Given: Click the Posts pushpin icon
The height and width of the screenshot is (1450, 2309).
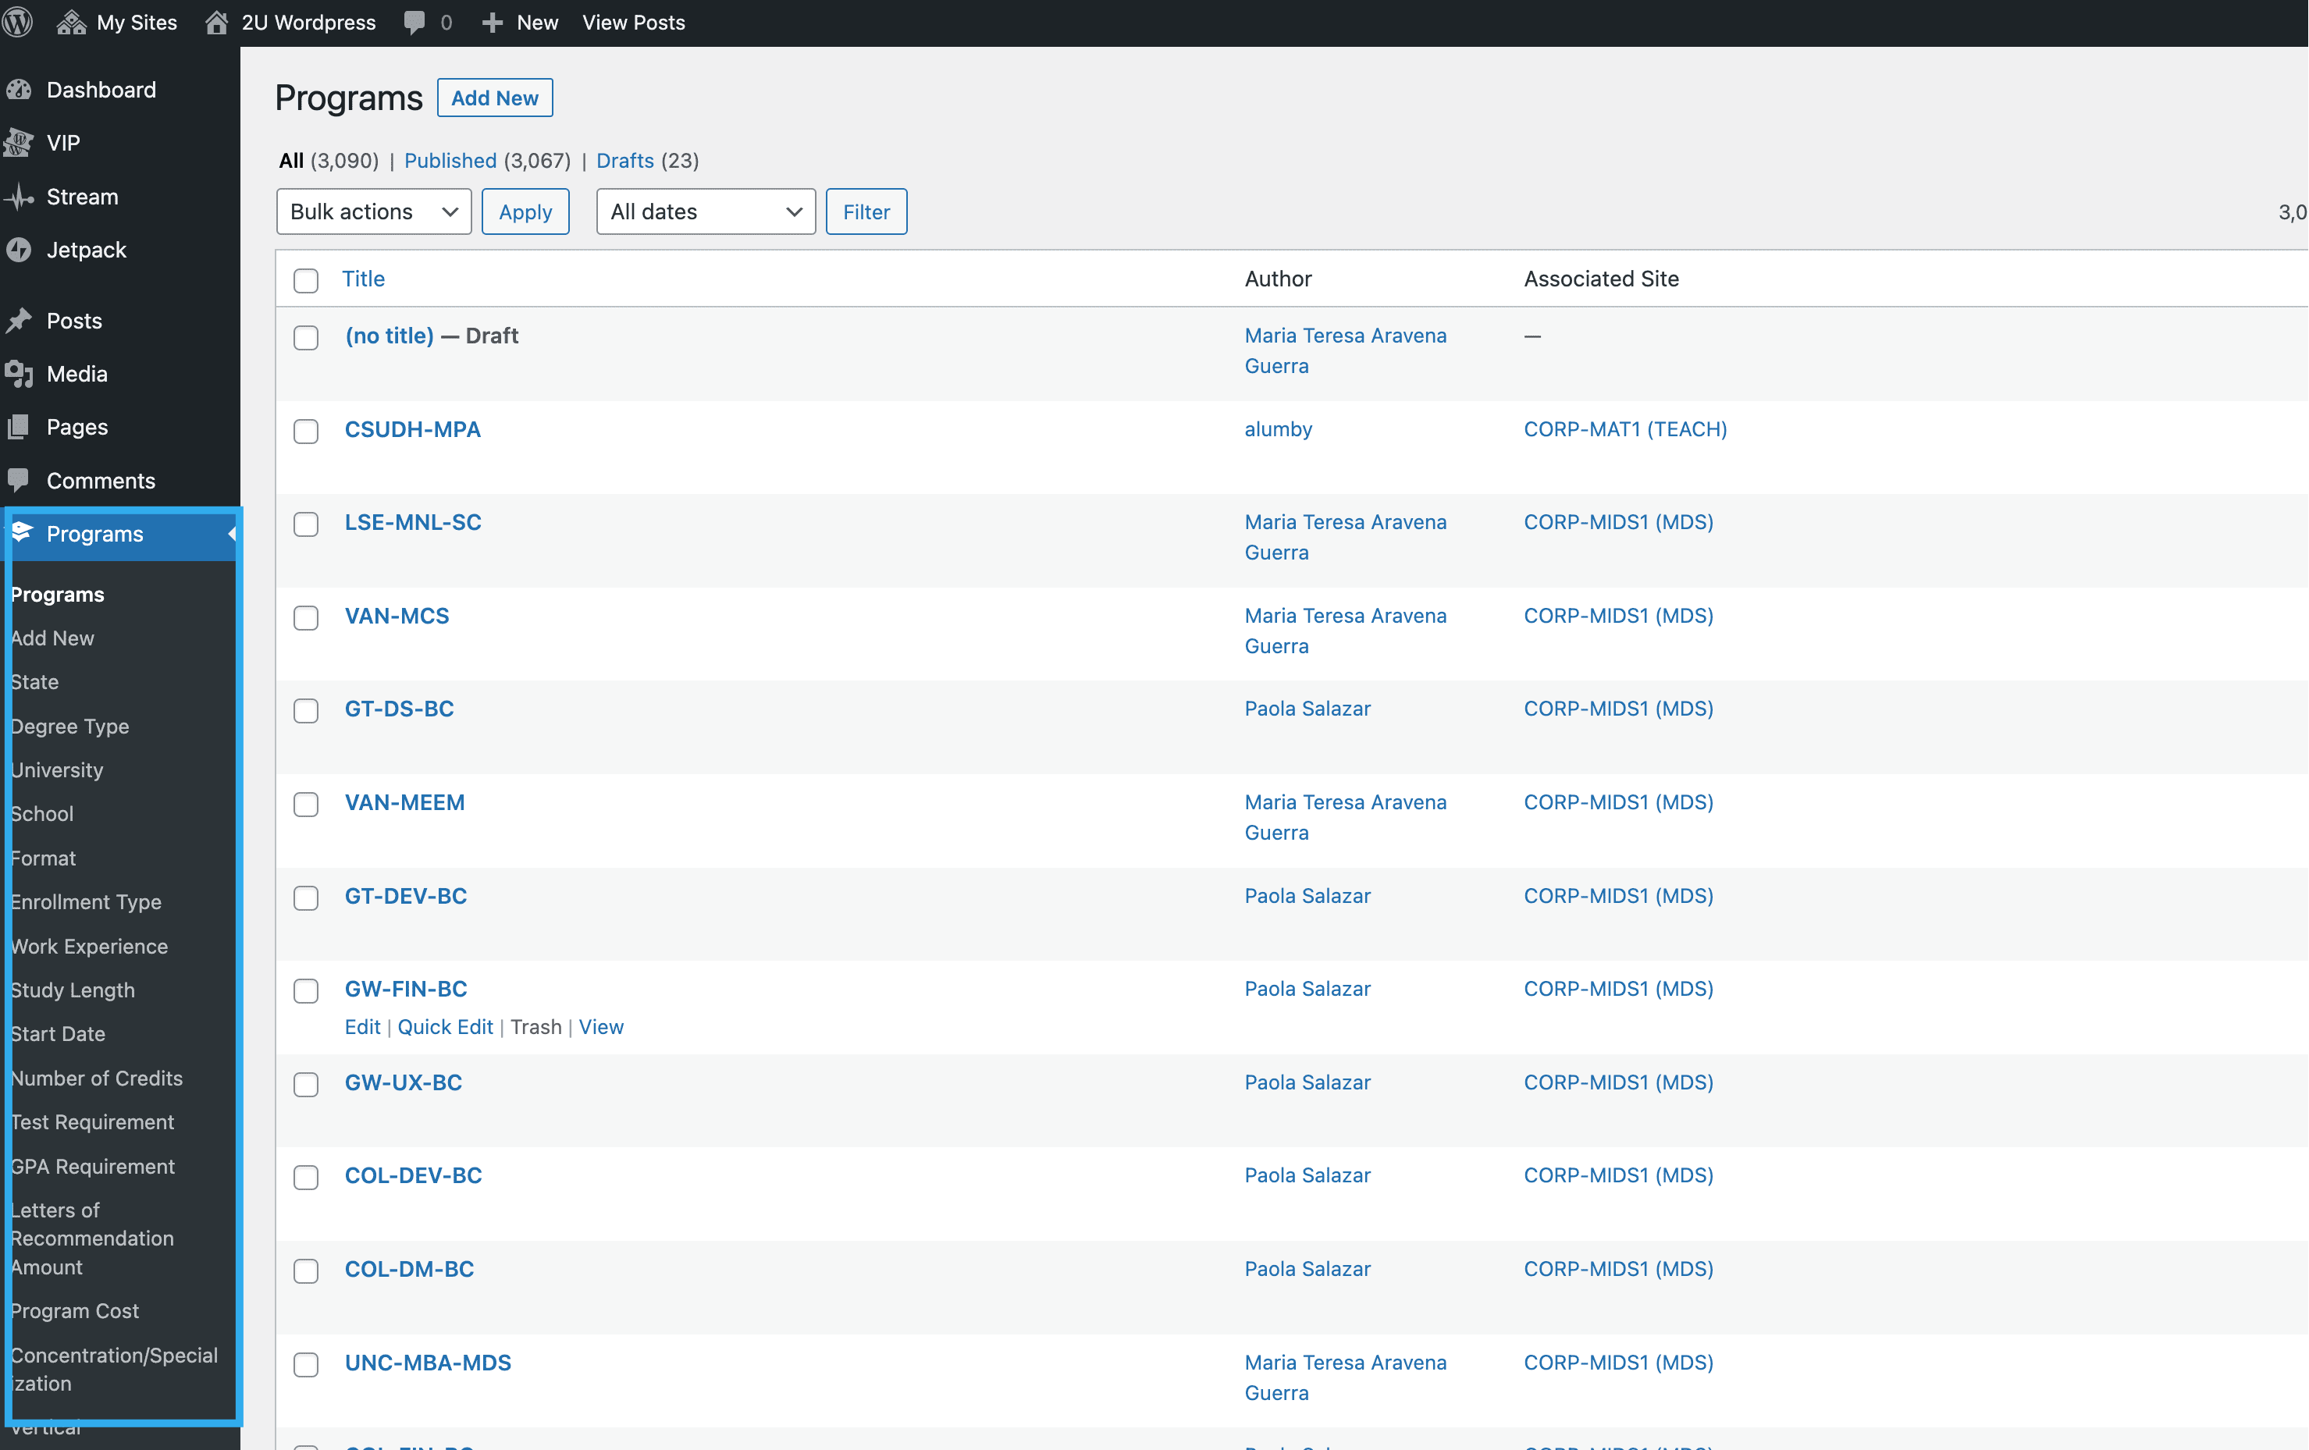Looking at the screenshot, I should tap(20, 321).
